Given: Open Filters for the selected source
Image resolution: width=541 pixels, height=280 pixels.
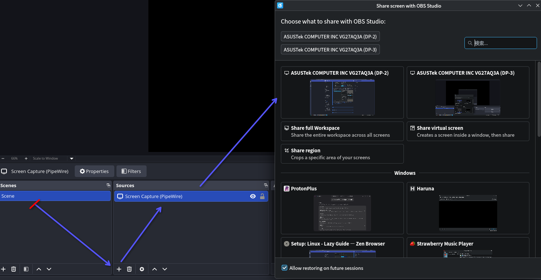Looking at the screenshot, I should coord(131,171).
